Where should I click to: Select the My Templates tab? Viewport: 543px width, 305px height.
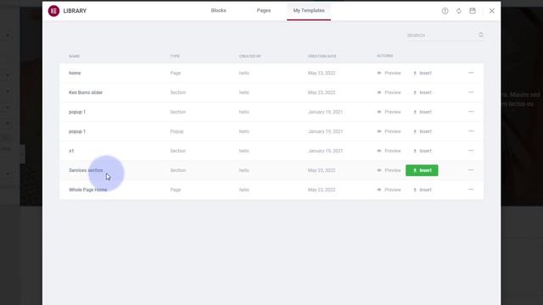309,10
